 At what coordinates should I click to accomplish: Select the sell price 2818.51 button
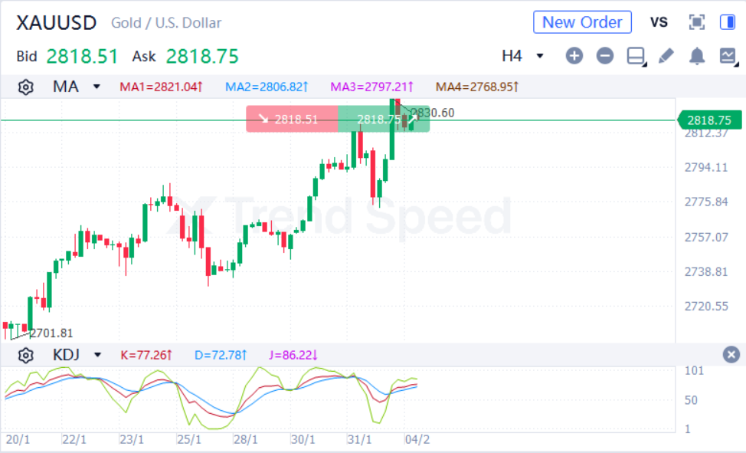click(292, 120)
